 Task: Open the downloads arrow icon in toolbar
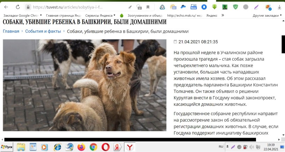tap(279, 7)
